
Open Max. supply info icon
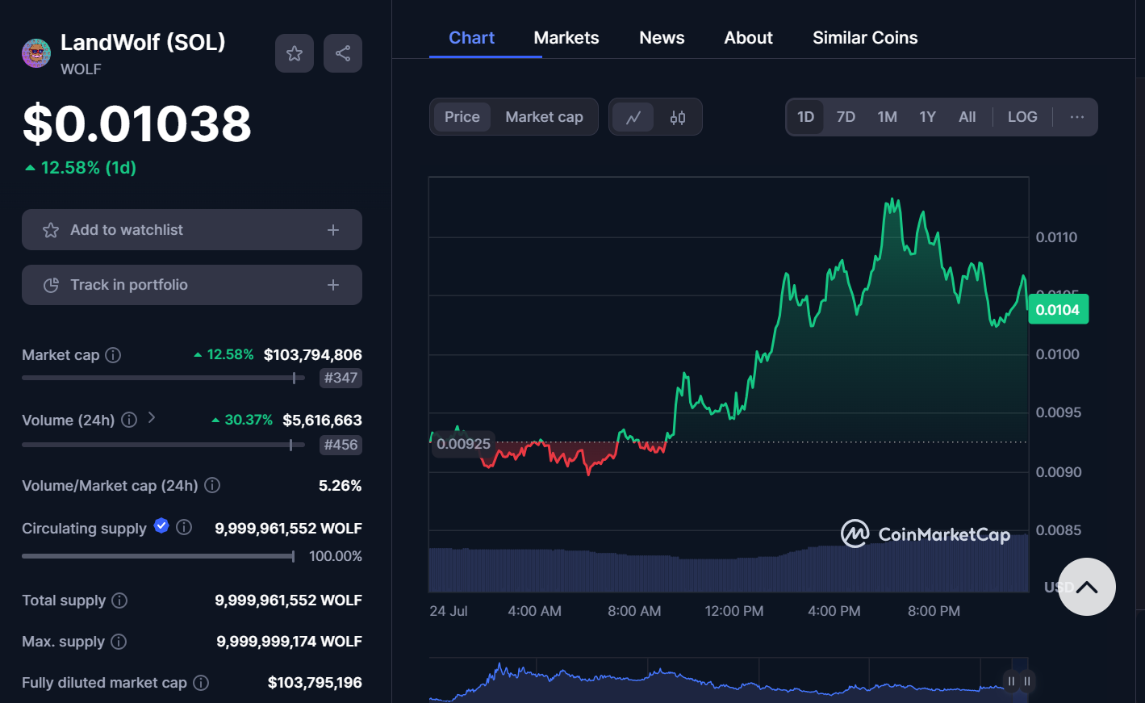pos(119,642)
